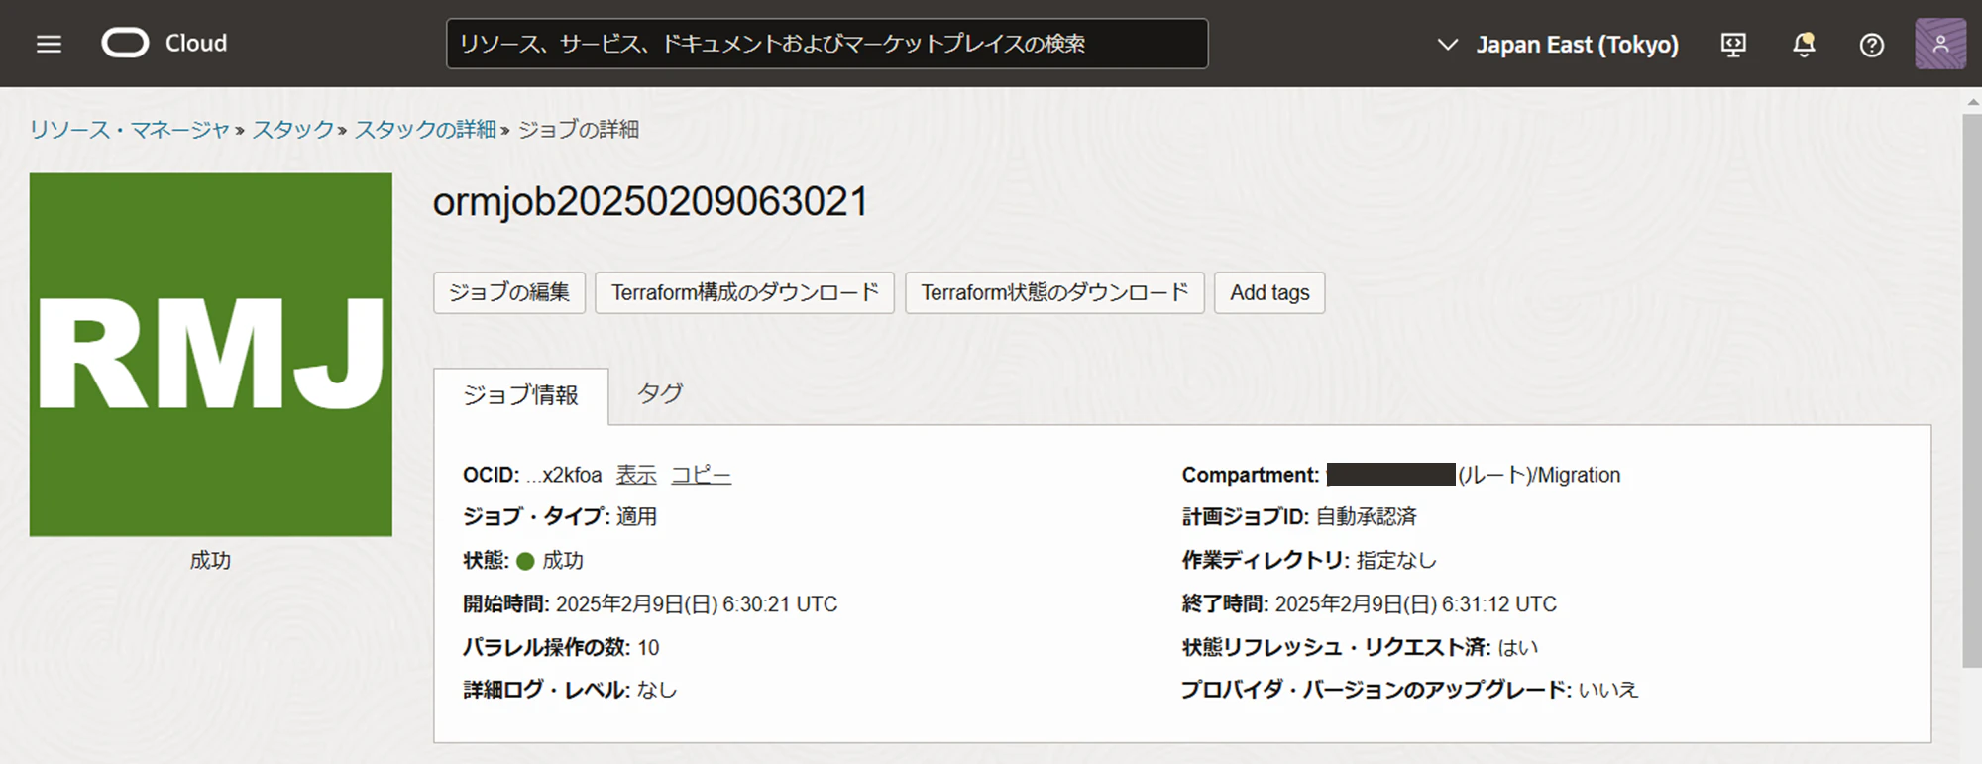Click the Add tags button
Screen dimensions: 1982x764
click(1269, 292)
